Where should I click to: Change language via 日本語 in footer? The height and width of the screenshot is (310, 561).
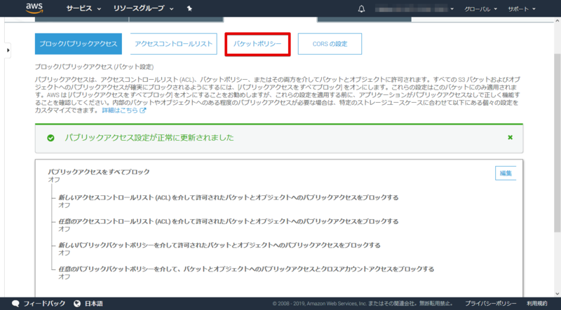tap(94, 304)
